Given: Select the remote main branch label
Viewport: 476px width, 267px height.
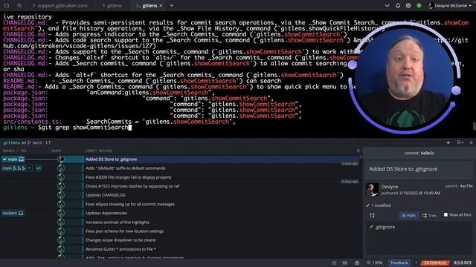Looking at the screenshot, I should tap(16, 168).
